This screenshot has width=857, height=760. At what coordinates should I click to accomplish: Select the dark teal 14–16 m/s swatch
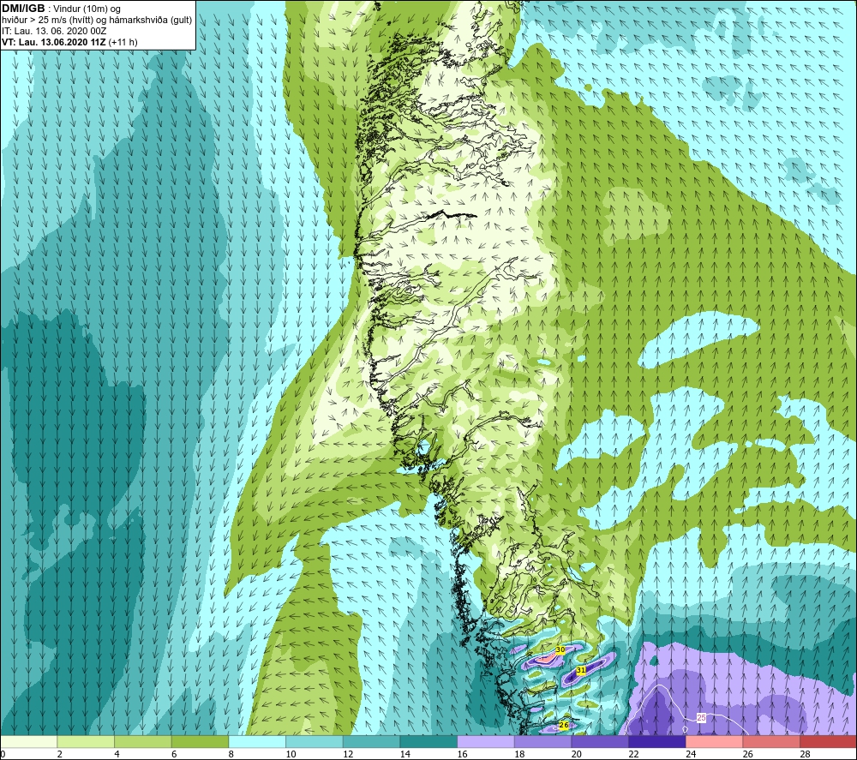428,741
